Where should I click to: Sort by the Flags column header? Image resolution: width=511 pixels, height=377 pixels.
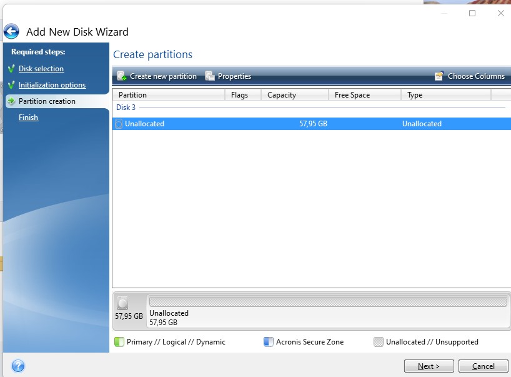[x=243, y=95]
